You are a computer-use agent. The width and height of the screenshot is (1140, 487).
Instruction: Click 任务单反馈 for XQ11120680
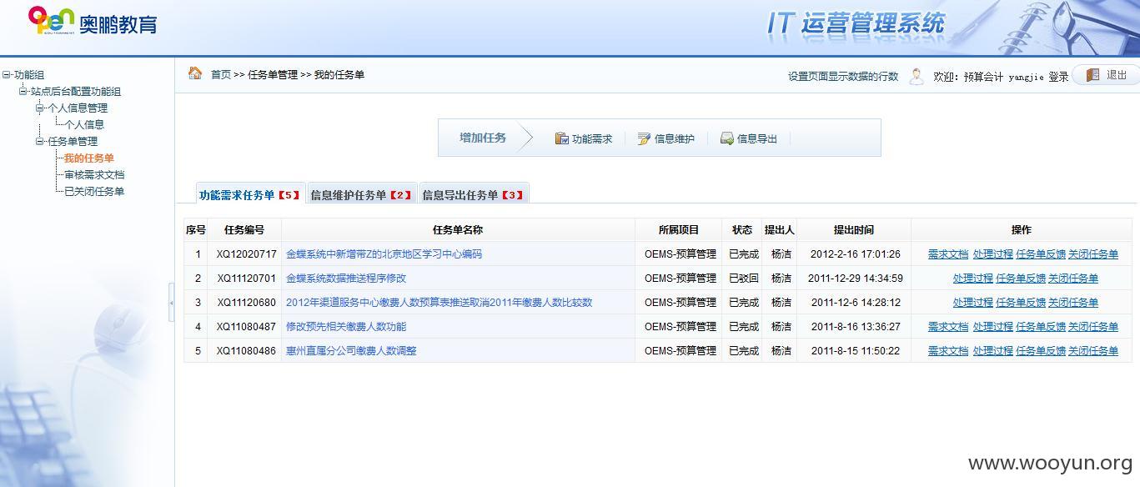[x=1021, y=303]
